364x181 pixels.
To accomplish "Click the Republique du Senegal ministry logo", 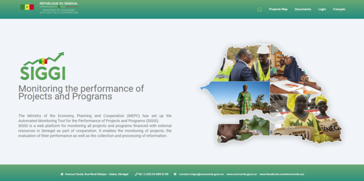I will 59,8.
